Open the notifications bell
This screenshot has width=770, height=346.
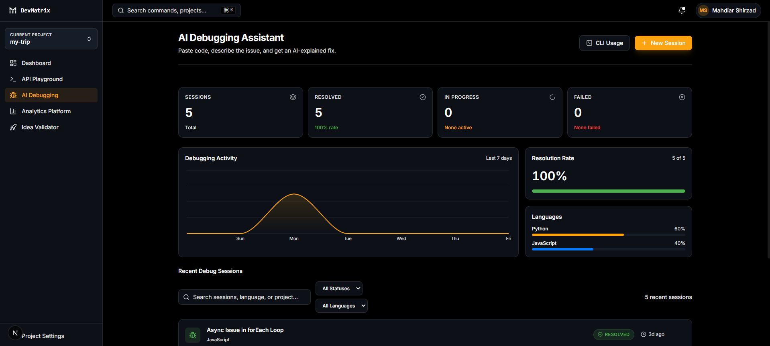pos(682,10)
